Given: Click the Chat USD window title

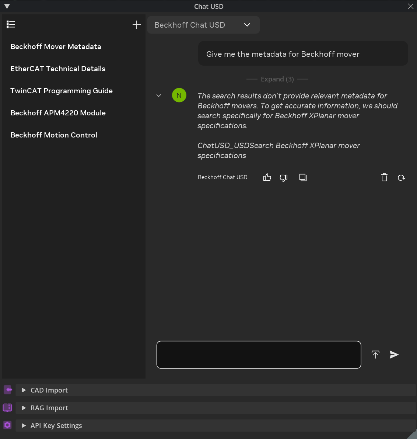Looking at the screenshot, I should tap(209, 6).
